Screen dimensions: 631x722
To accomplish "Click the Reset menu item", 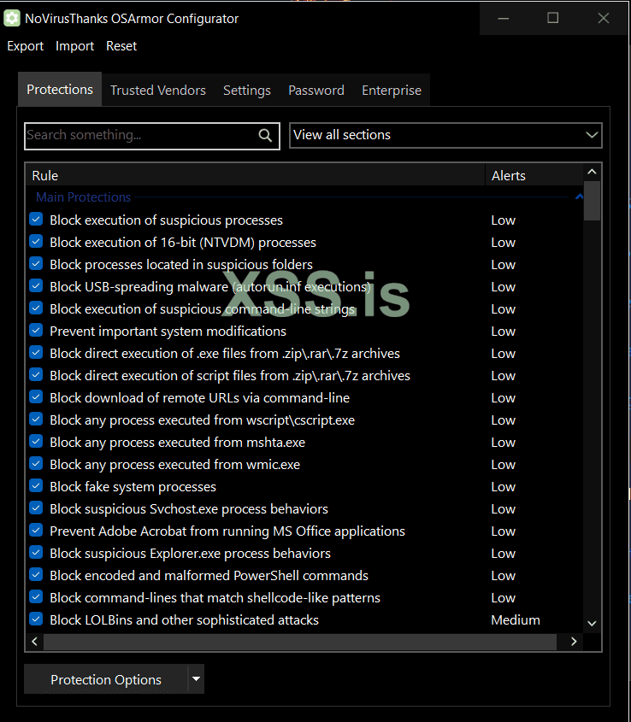I will click(121, 46).
